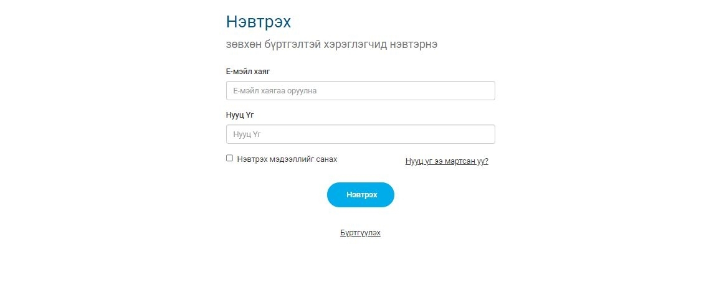
Task: Open the Нууц үг ээ мартсан уу? link
Action: pos(447,161)
